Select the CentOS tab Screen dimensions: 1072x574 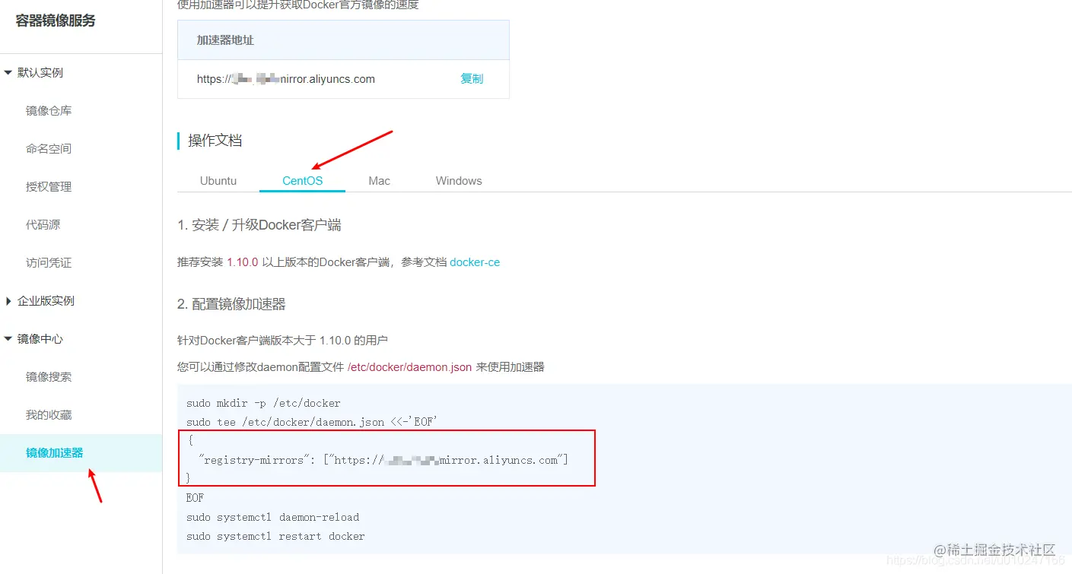(302, 180)
